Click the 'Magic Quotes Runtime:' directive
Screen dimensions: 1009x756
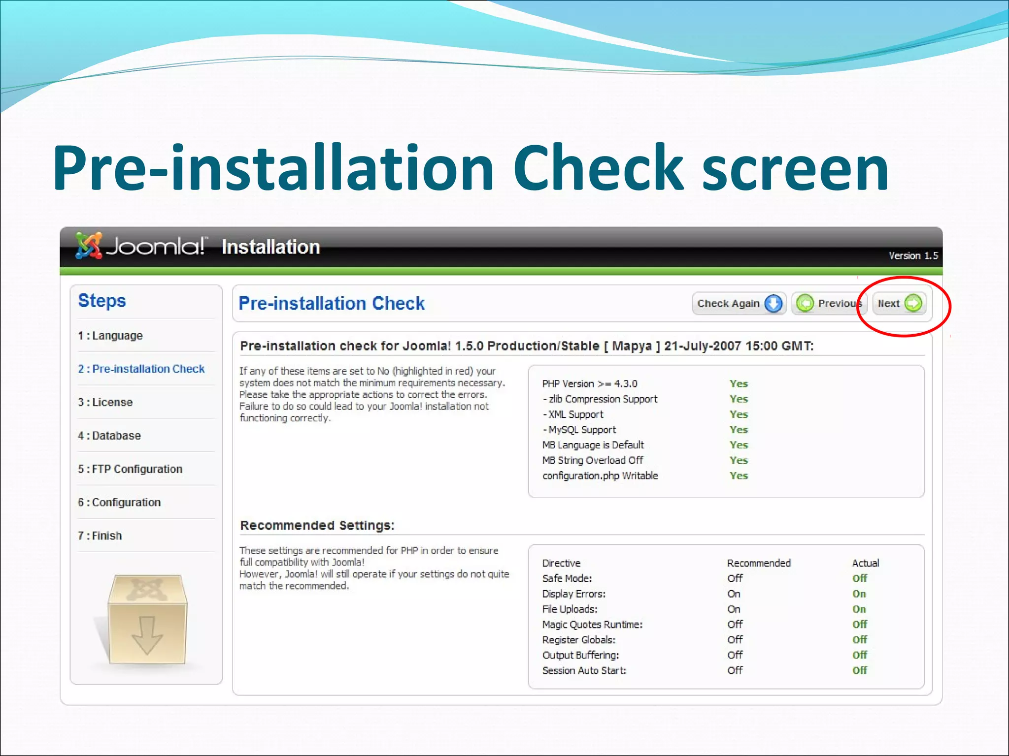tap(592, 625)
